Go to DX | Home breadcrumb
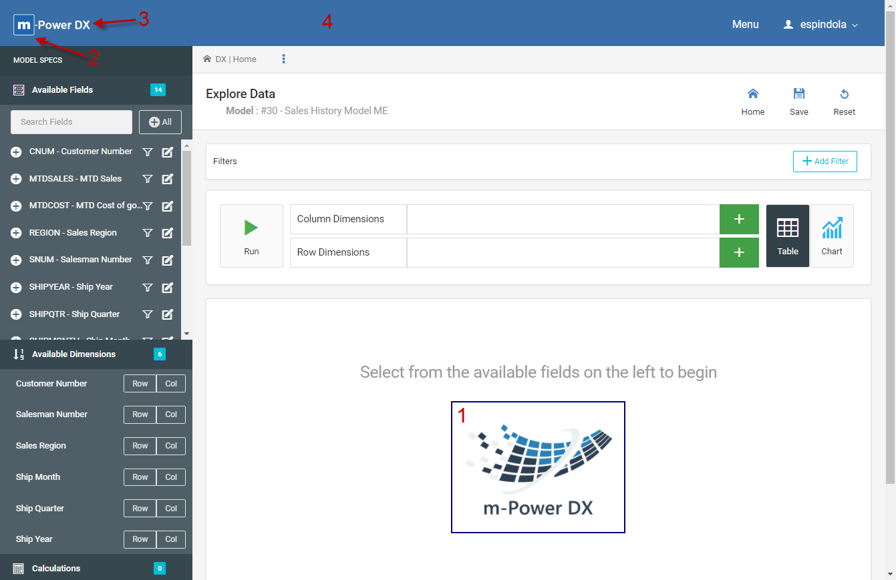Screen dimensions: 896x580 pos(230,59)
